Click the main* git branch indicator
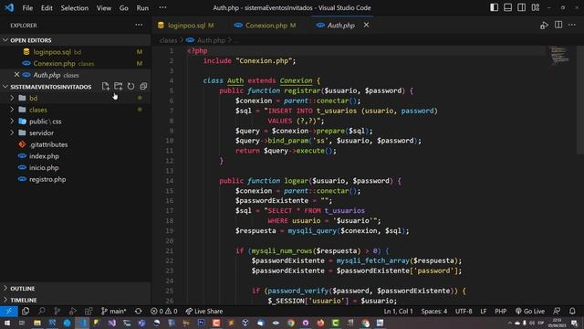 [113, 311]
